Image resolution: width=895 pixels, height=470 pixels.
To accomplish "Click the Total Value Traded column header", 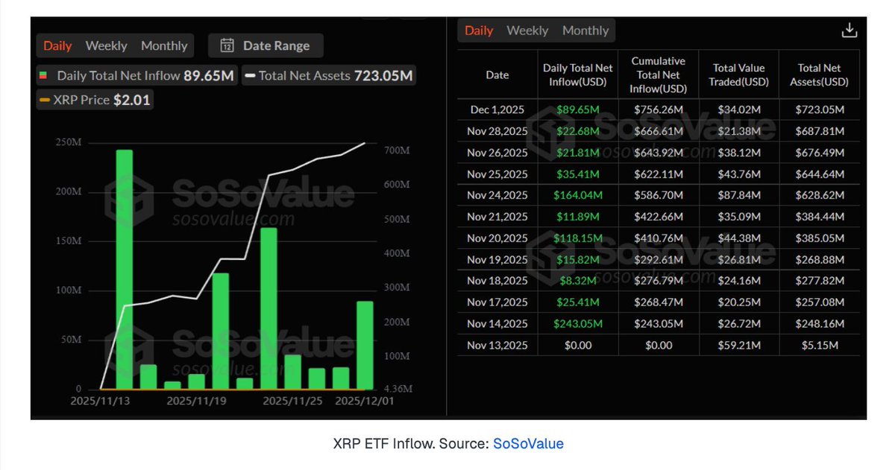I will tap(738, 74).
